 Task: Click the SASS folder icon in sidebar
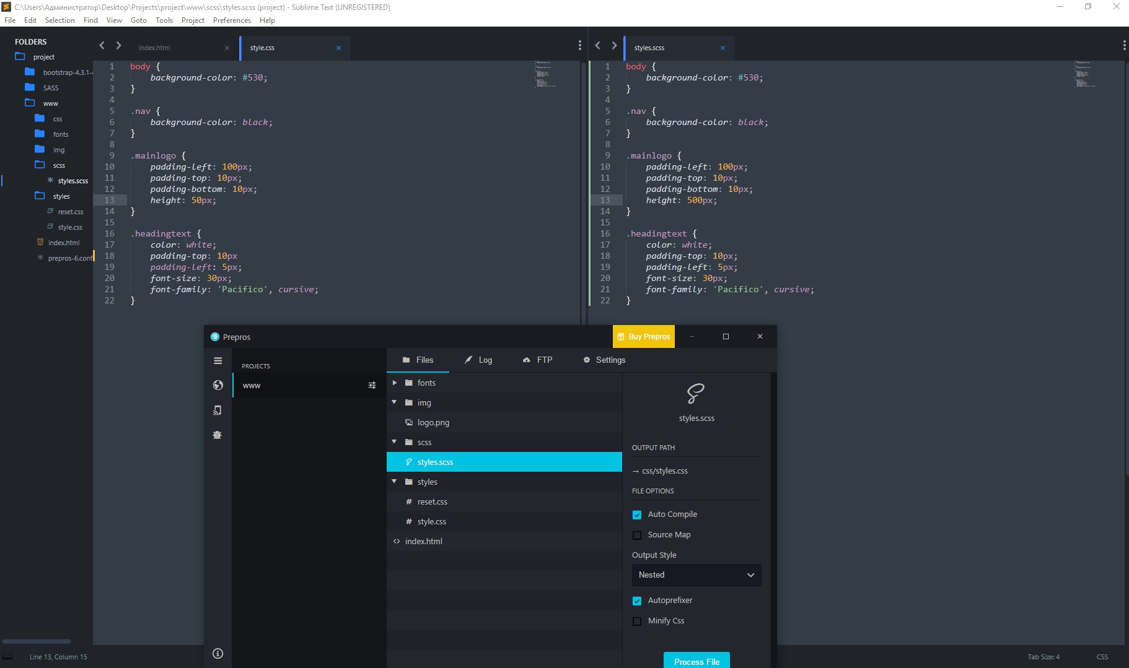click(30, 87)
